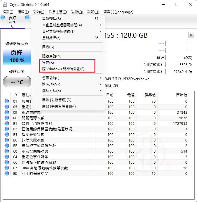197x202 pixels.
Task: Select 開啟 [磁碟管理](D) menu entry
Action: coord(57,100)
